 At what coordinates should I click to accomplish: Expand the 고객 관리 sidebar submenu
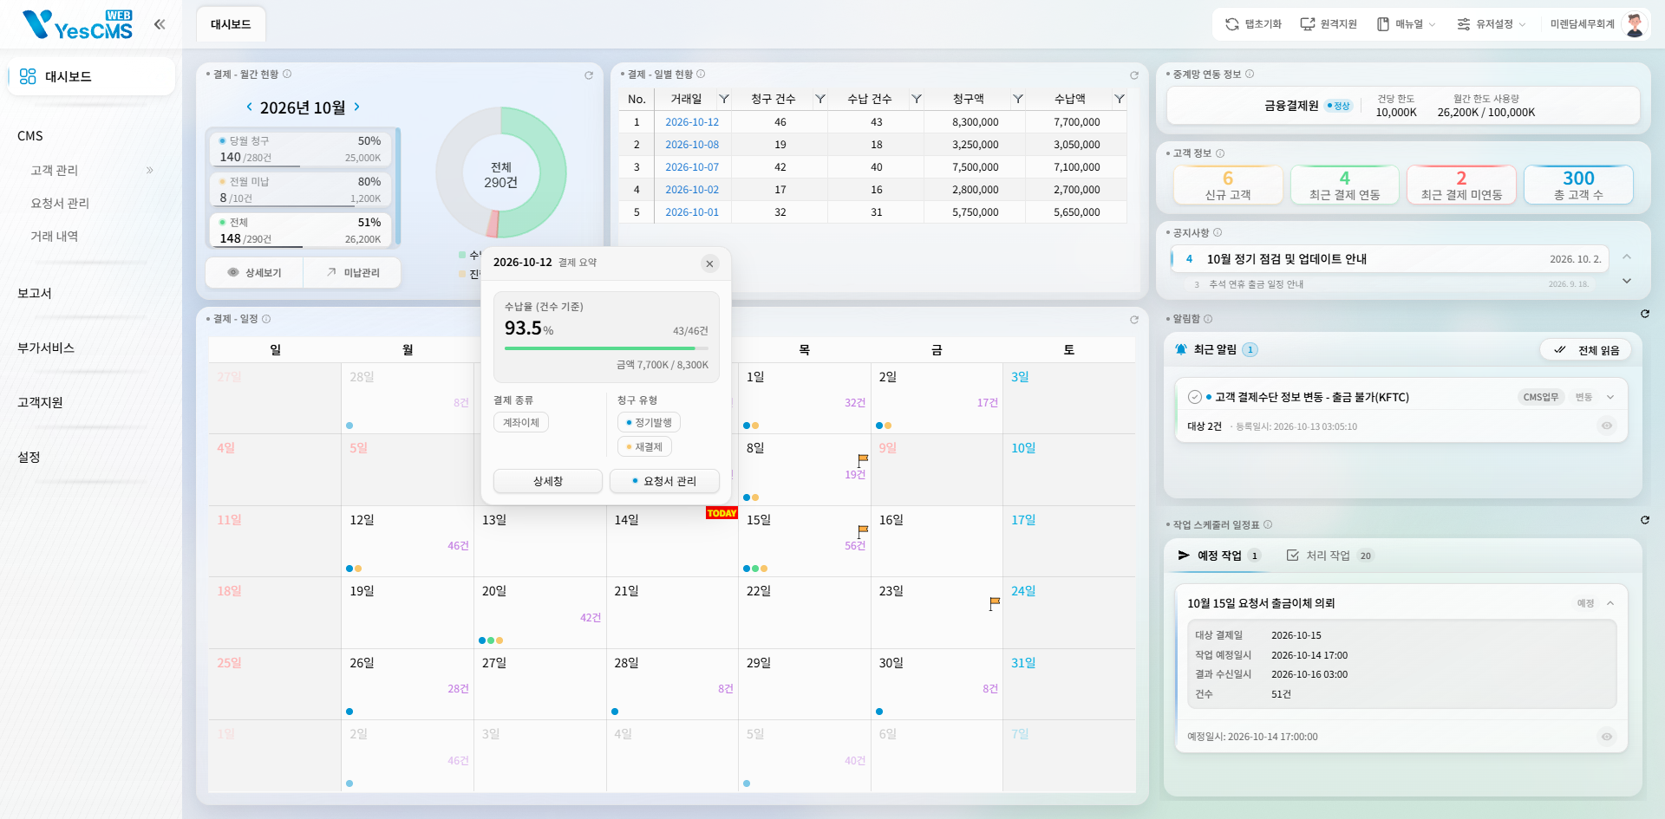pyautogui.click(x=149, y=170)
